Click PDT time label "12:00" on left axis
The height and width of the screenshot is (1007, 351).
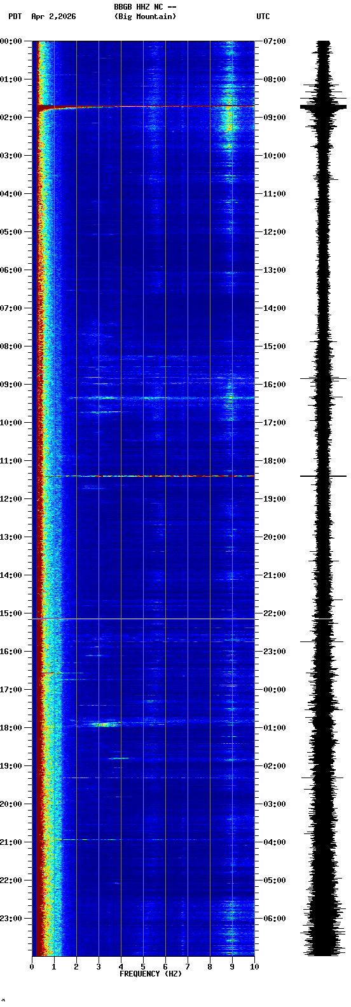(11, 499)
